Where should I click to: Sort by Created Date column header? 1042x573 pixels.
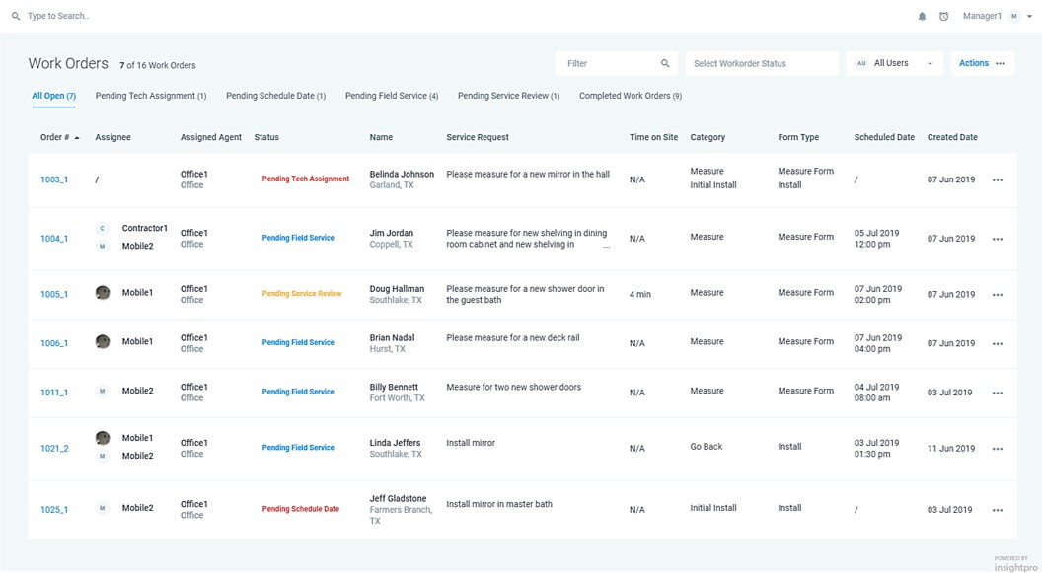coord(952,138)
